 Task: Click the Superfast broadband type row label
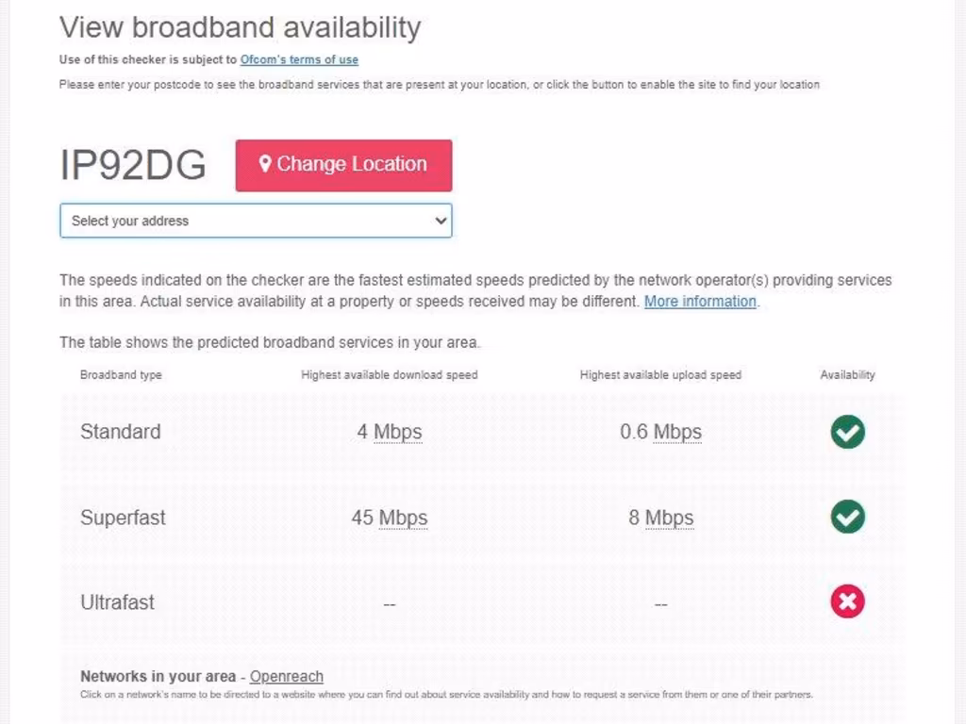coord(123,518)
